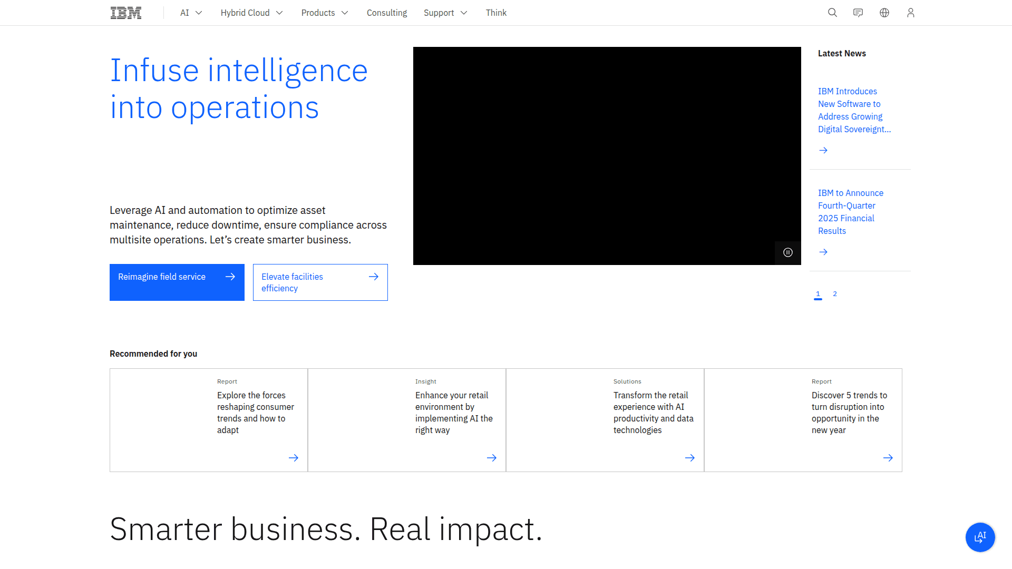Open the Consulting menu item
1012x569 pixels.
[386, 12]
